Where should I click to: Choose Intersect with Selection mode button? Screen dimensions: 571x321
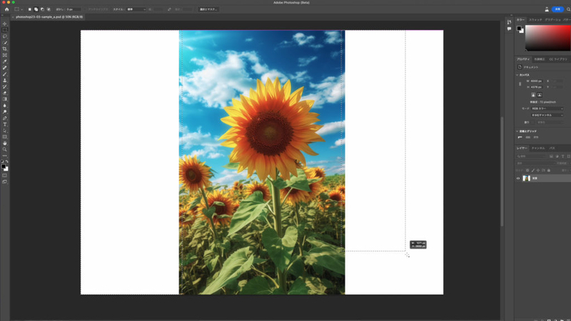49,9
